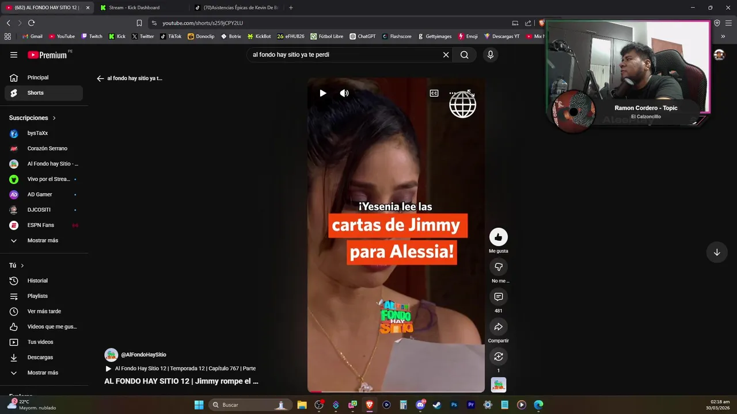Image resolution: width=737 pixels, height=414 pixels.
Task: Toggle closed captions on the Short
Action: (x=434, y=93)
